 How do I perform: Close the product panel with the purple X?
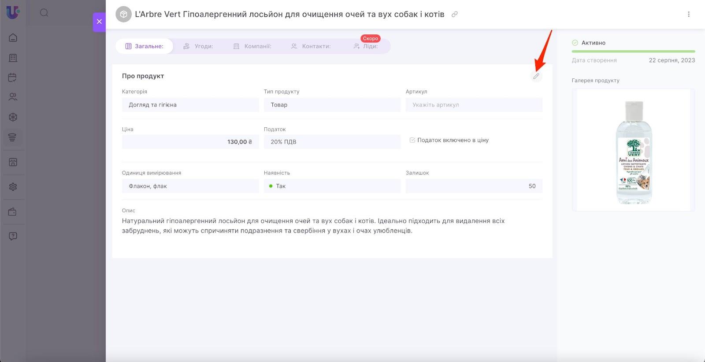click(x=99, y=22)
